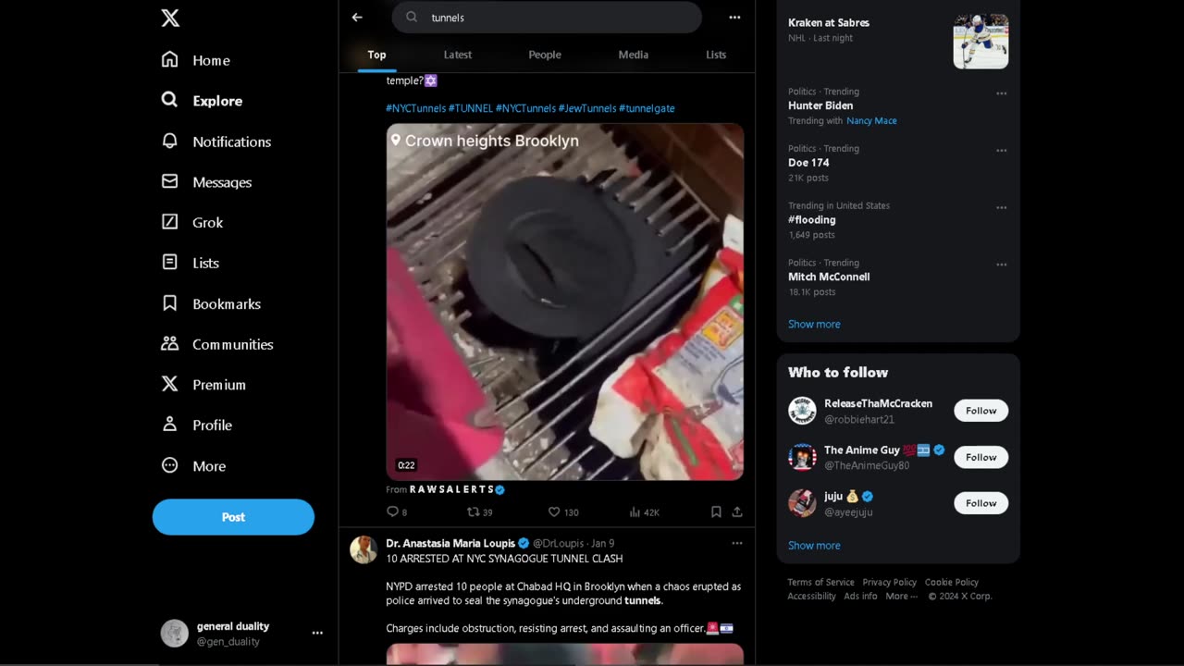Repost the post with 39 reposts

point(473,512)
